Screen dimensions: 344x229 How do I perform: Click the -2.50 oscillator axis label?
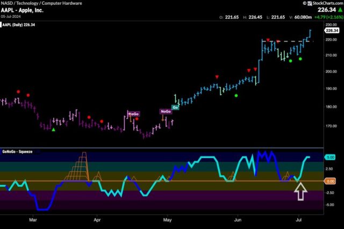click(329, 193)
